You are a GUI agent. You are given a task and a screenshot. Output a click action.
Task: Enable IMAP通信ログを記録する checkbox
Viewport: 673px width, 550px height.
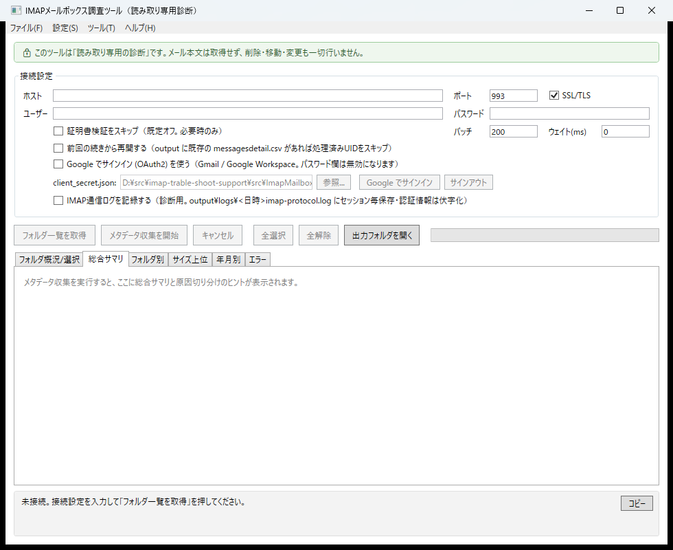58,201
